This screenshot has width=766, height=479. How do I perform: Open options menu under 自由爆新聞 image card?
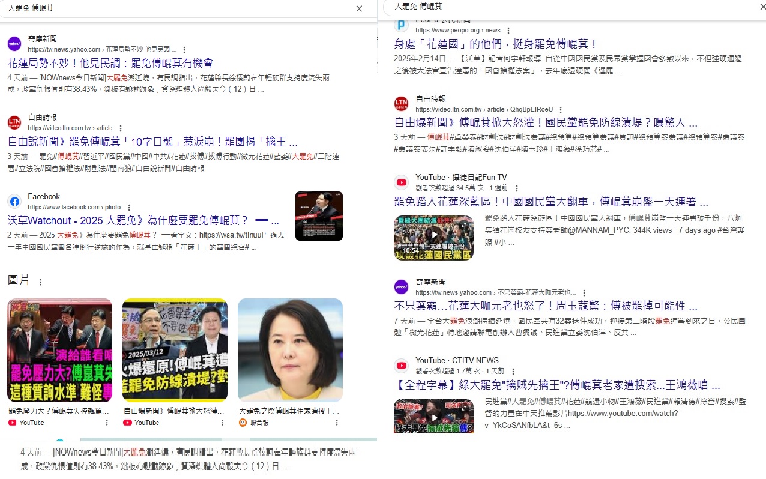pos(222,423)
